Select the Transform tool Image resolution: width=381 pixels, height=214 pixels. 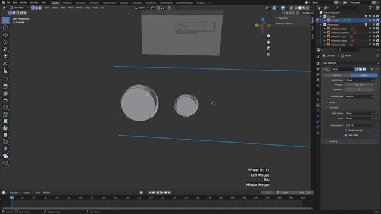coord(5,56)
